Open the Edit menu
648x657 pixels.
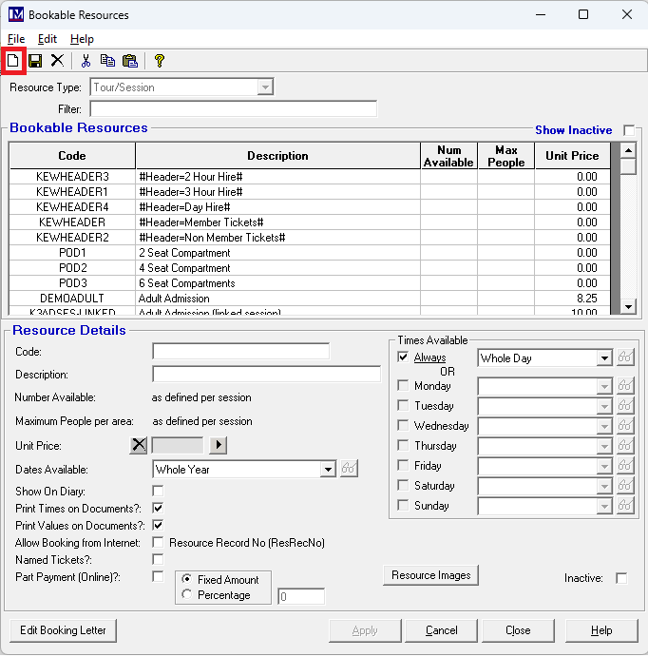(x=48, y=39)
